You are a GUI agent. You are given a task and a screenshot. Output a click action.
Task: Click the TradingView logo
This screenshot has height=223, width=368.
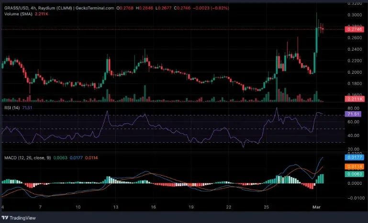pos(19,218)
